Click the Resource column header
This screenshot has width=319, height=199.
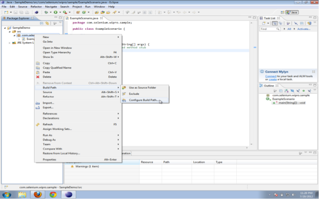(151, 162)
